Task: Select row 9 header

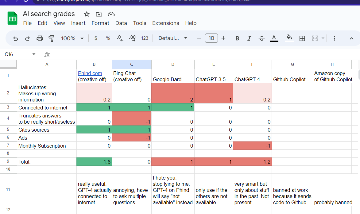Action: coord(8,161)
